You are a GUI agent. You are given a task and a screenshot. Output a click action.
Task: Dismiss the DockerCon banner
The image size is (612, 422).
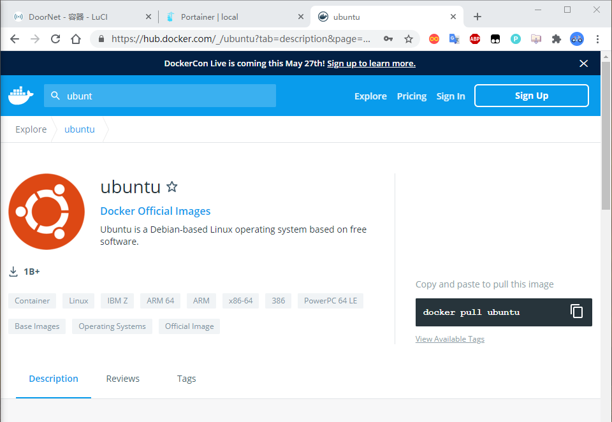point(583,63)
